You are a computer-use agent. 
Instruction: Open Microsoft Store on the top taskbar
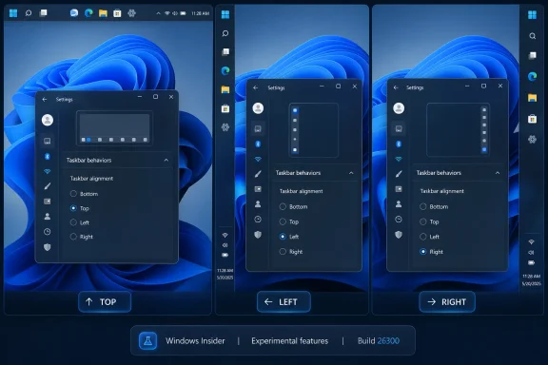coord(117,13)
